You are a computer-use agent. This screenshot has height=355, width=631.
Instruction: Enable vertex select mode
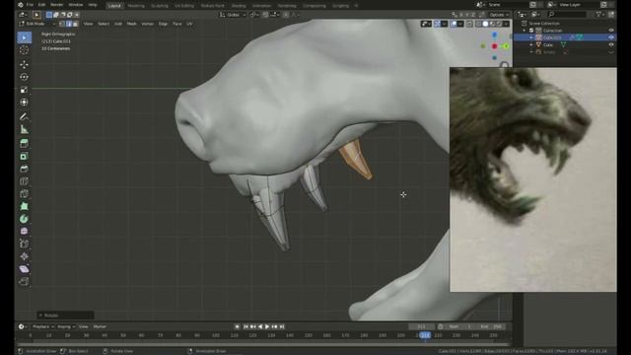pos(62,24)
